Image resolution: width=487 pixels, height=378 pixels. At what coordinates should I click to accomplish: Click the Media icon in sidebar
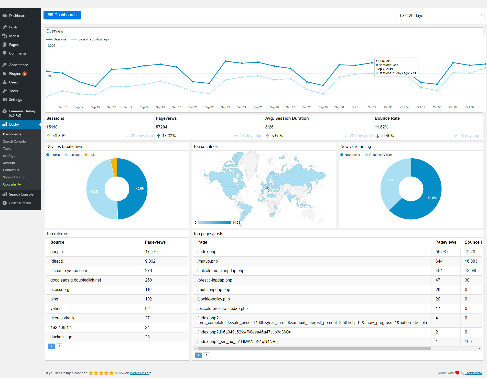click(x=5, y=36)
